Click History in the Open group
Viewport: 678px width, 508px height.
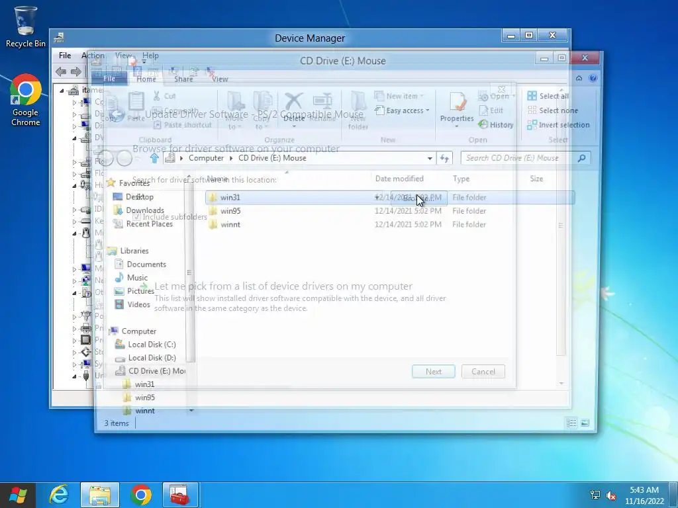point(496,125)
